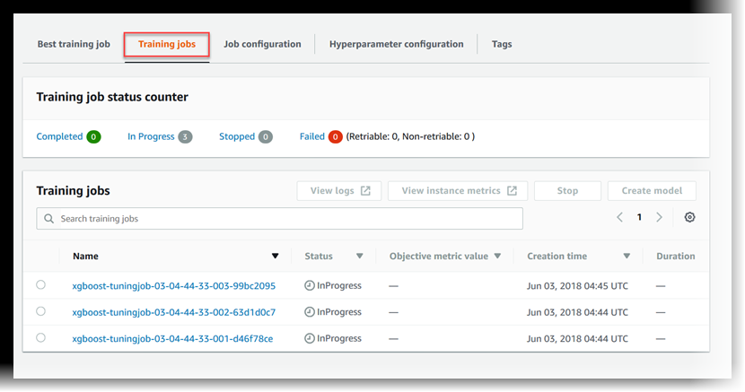Image resolution: width=745 pixels, height=392 pixels.
Task: Select radio for job ending 001-d46f78ce
Action: coord(40,338)
